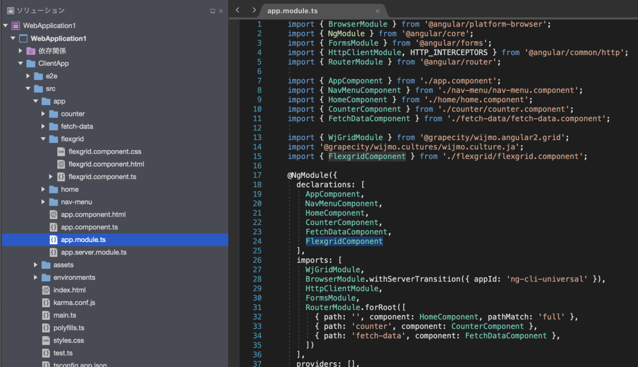Click WjGridModule in the imports array
Screen dimensions: 638x367
tap(332, 269)
